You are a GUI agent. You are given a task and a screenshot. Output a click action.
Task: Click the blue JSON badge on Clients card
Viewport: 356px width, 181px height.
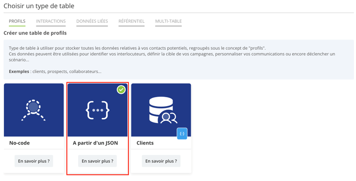(x=182, y=133)
